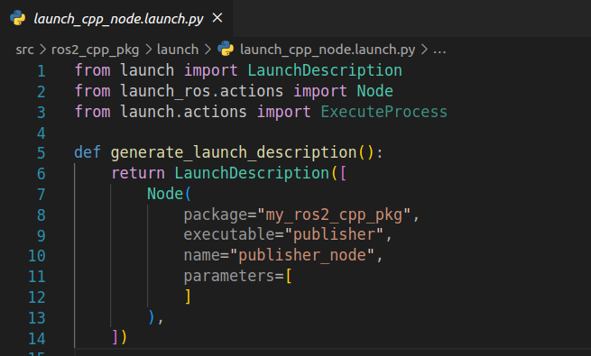Click the closing ]) on line 14
This screenshot has width=591, height=356.
point(119,337)
